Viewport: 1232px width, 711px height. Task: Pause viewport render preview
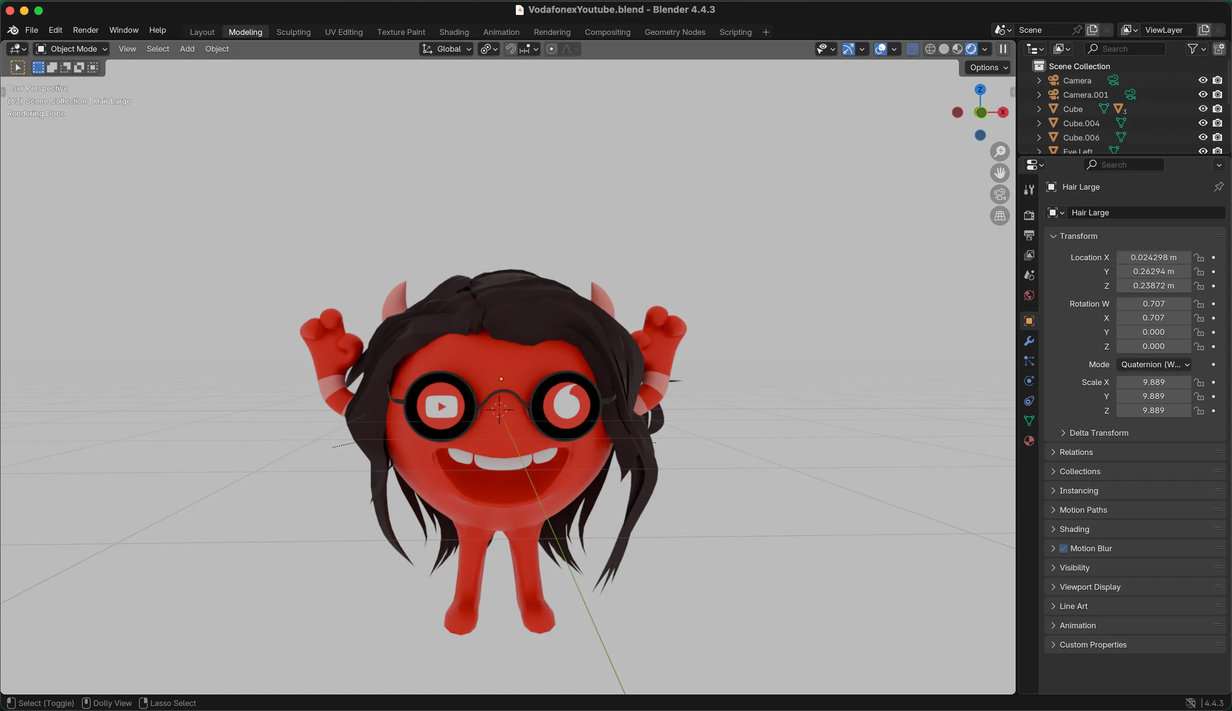tap(1003, 49)
